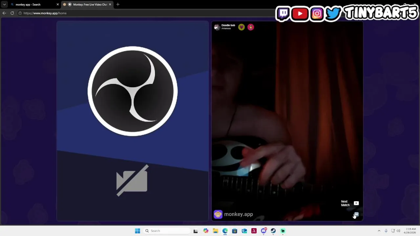Click the Doodle bob username text
The image size is (420, 236).
228,25
